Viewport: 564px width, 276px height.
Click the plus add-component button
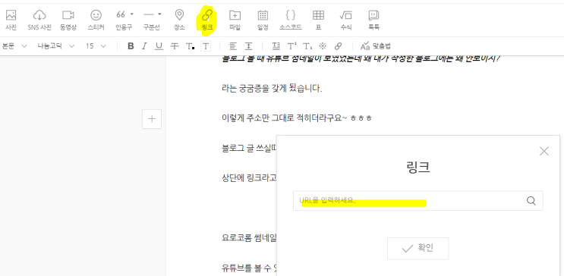(x=152, y=119)
